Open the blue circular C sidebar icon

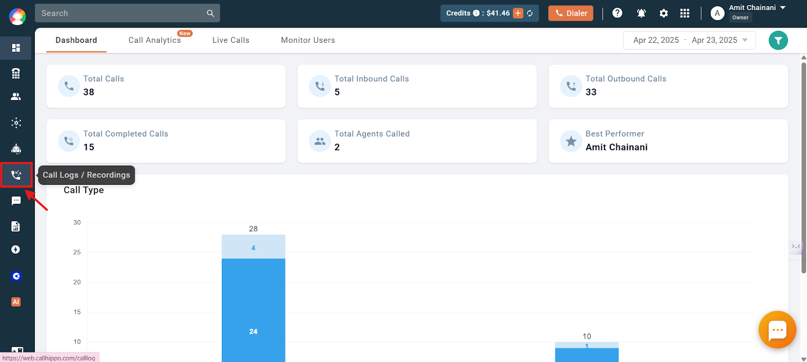[x=16, y=276]
